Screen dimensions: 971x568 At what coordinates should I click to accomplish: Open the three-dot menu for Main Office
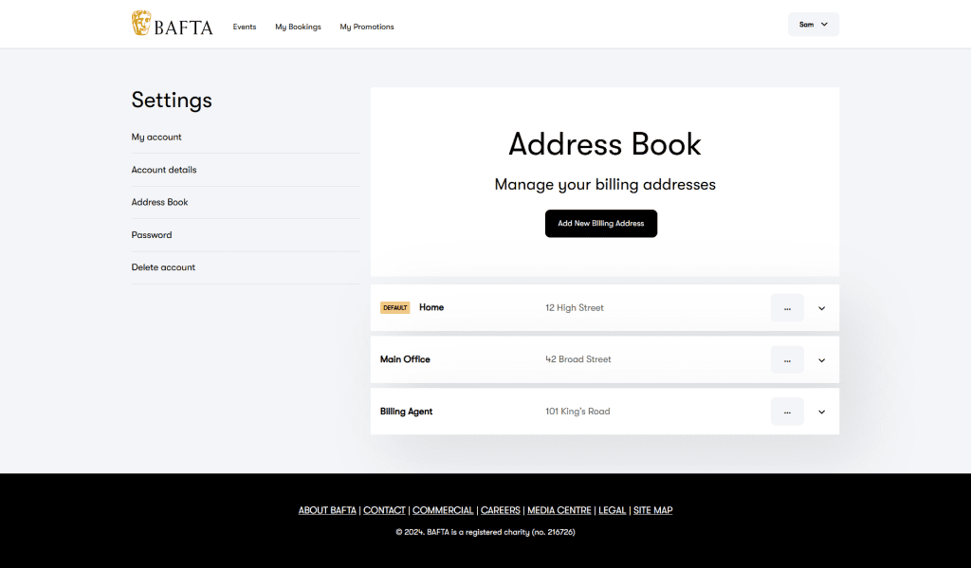[787, 360]
